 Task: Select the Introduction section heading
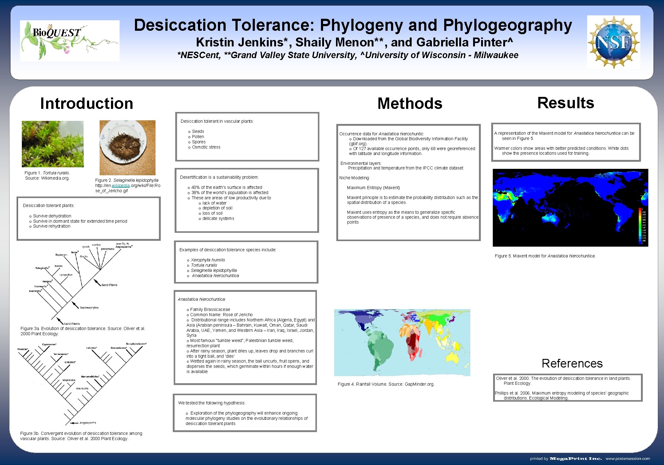tap(88, 104)
